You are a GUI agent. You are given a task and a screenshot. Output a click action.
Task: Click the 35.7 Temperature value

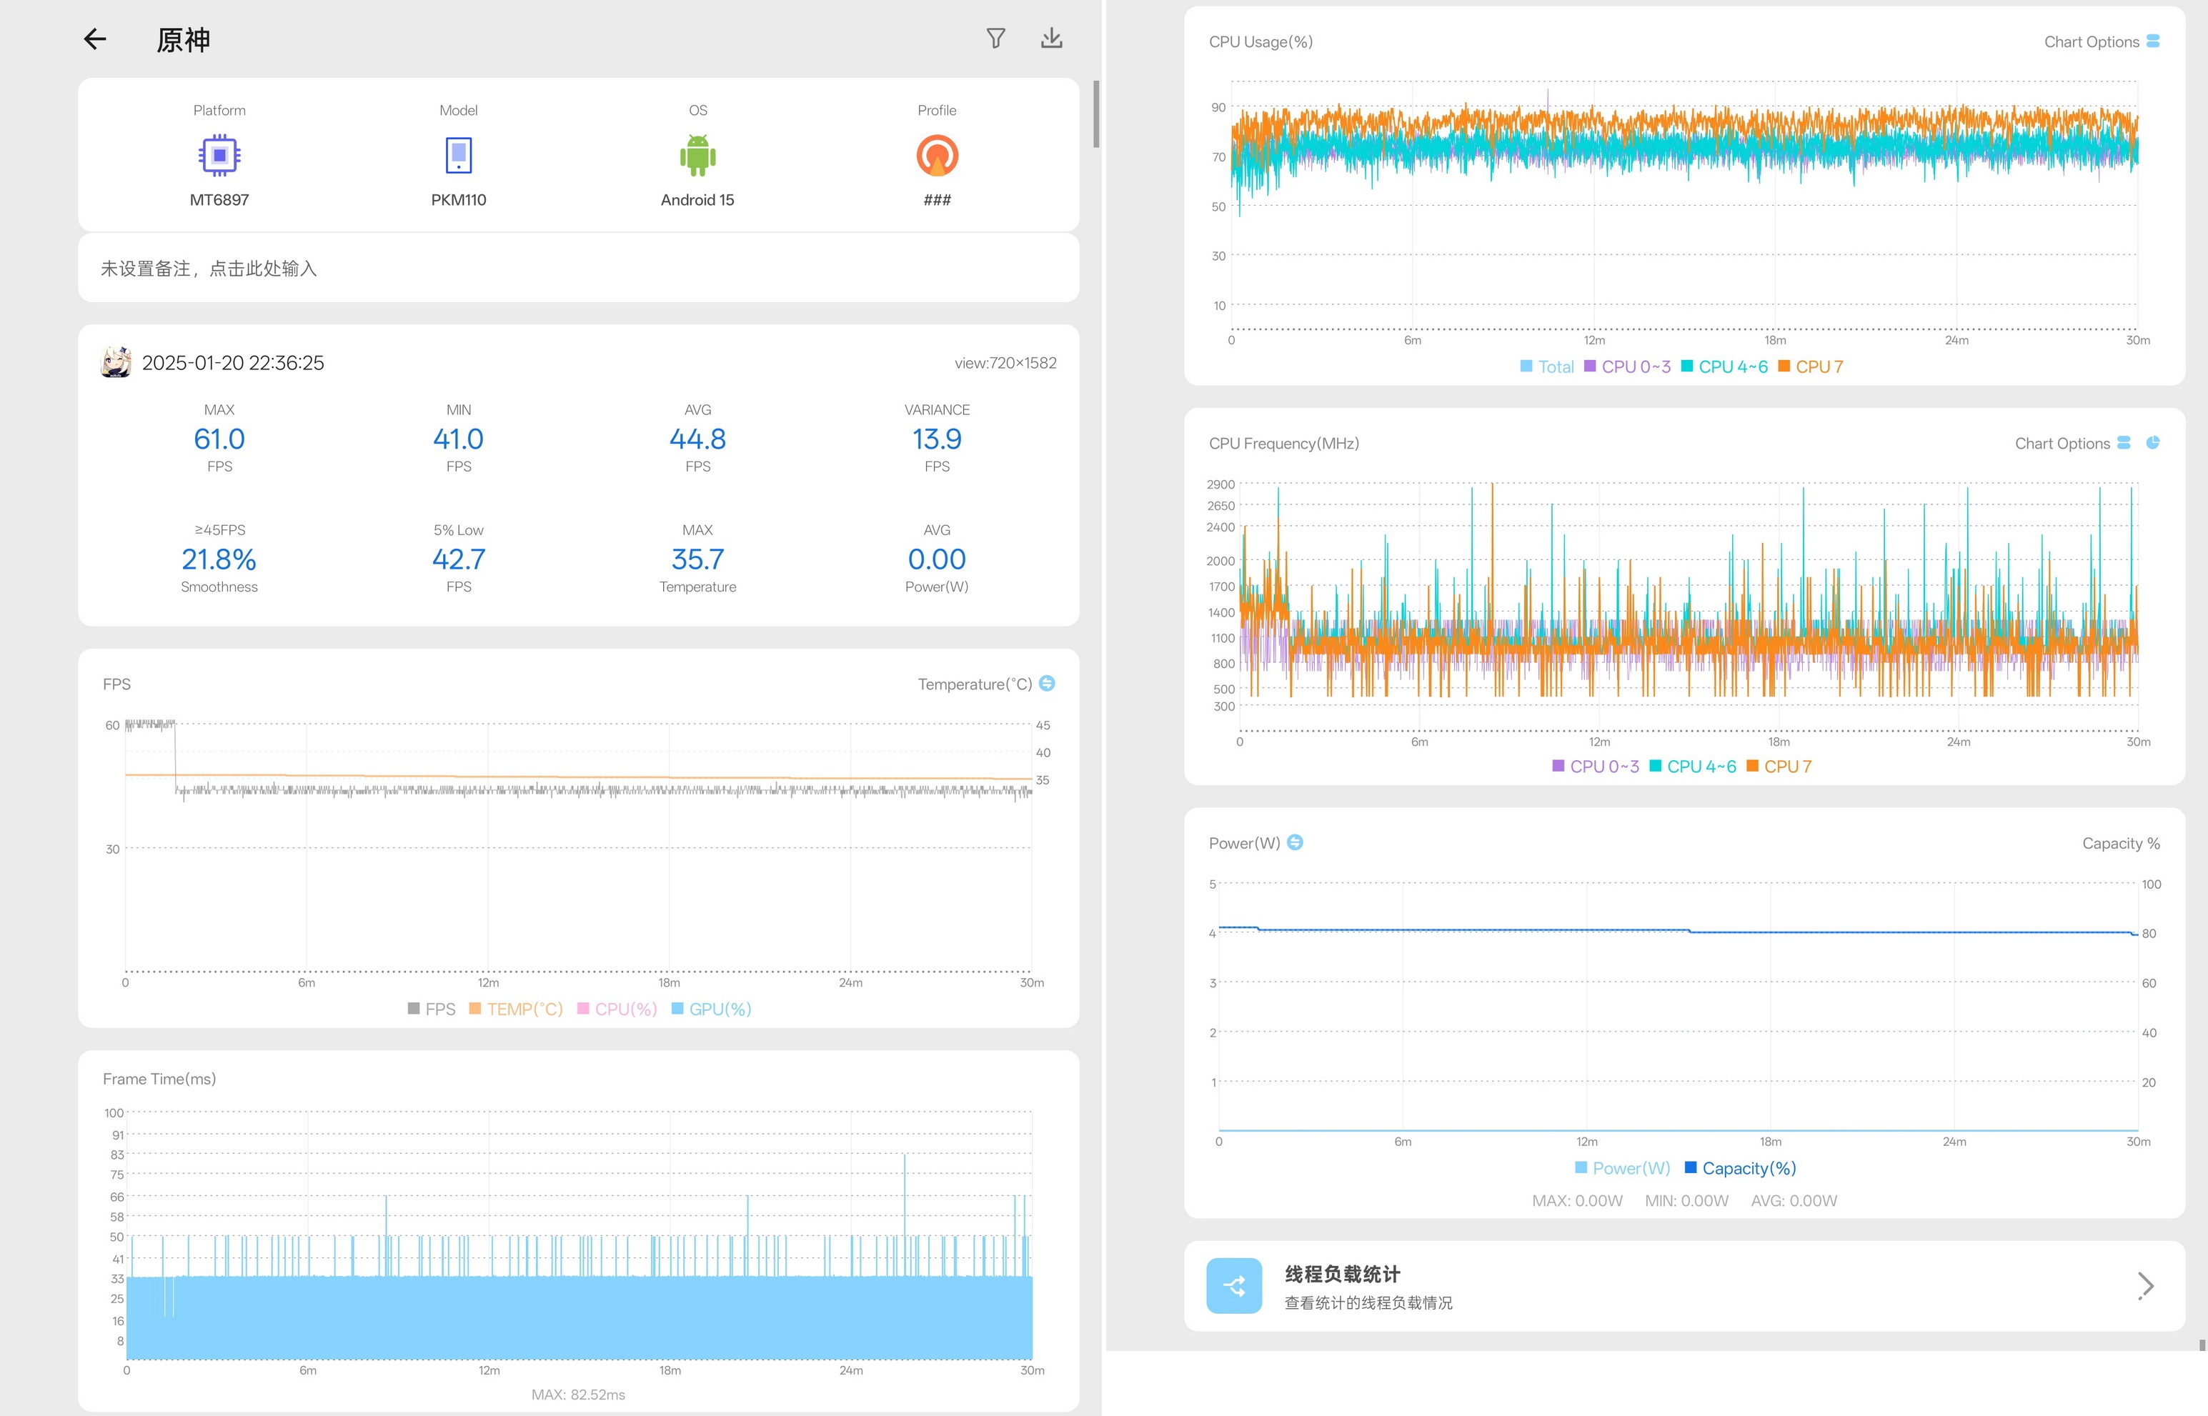tap(697, 559)
